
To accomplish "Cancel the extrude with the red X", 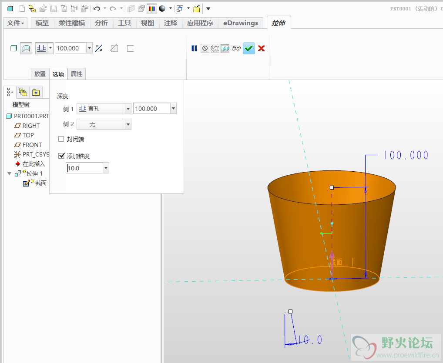I will (x=262, y=48).
